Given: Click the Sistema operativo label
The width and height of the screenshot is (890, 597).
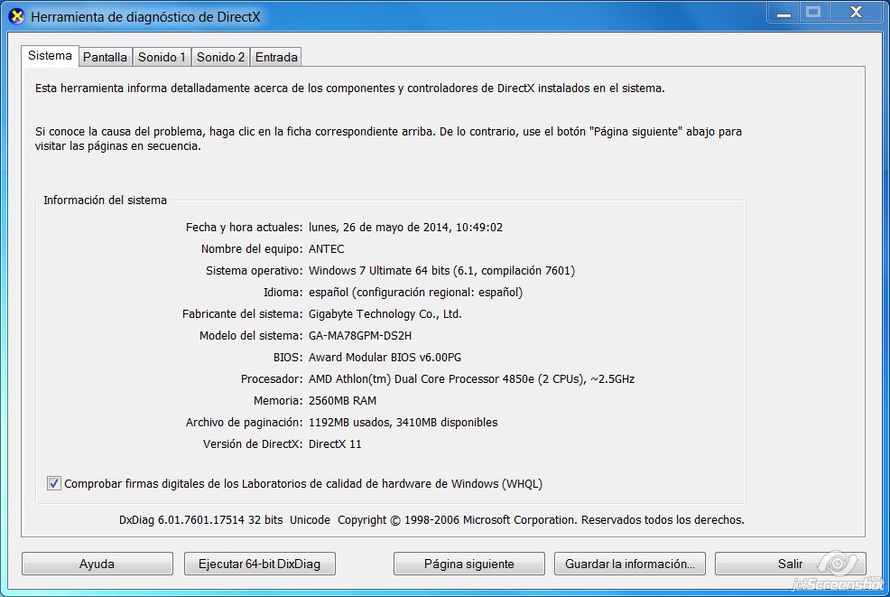Looking at the screenshot, I should [x=255, y=270].
